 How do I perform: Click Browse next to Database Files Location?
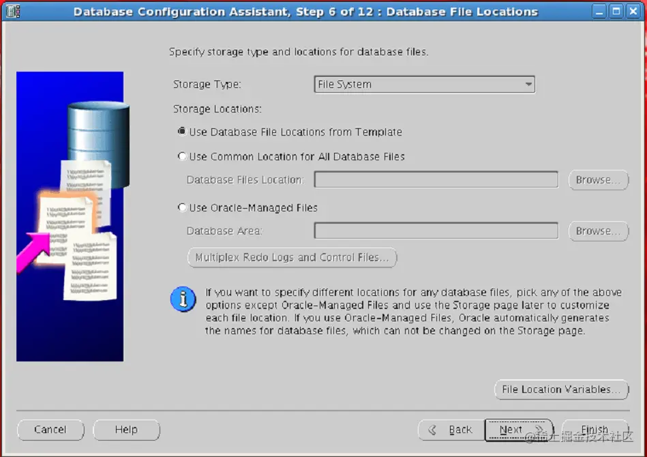(x=599, y=180)
